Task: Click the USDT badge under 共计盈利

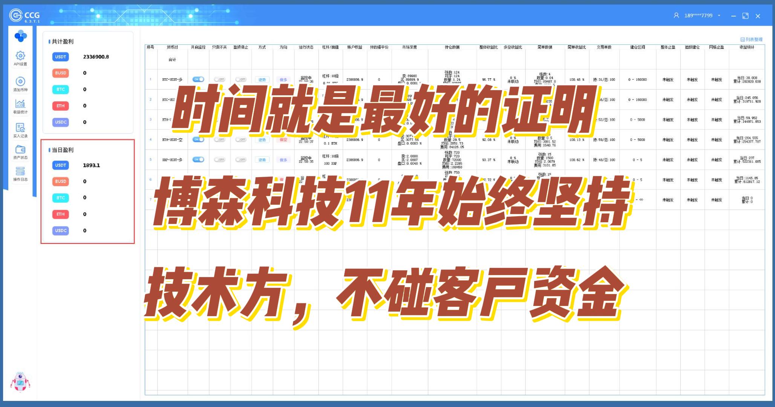Action: point(61,57)
